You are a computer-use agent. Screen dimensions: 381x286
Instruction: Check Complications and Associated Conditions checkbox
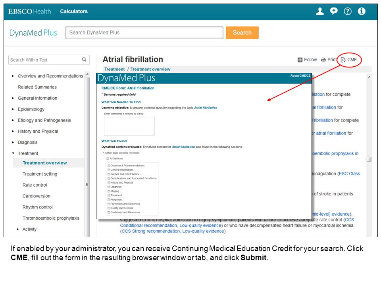pyautogui.click(x=109, y=178)
